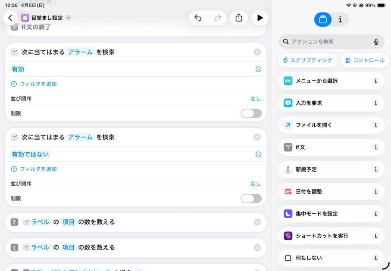Show info for メニューから選択 action

click(375, 81)
